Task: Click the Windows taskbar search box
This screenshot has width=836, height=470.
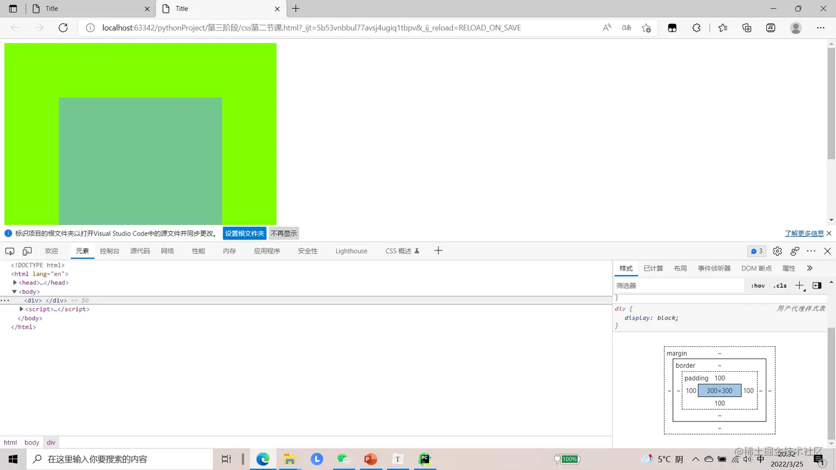Action: (119, 459)
